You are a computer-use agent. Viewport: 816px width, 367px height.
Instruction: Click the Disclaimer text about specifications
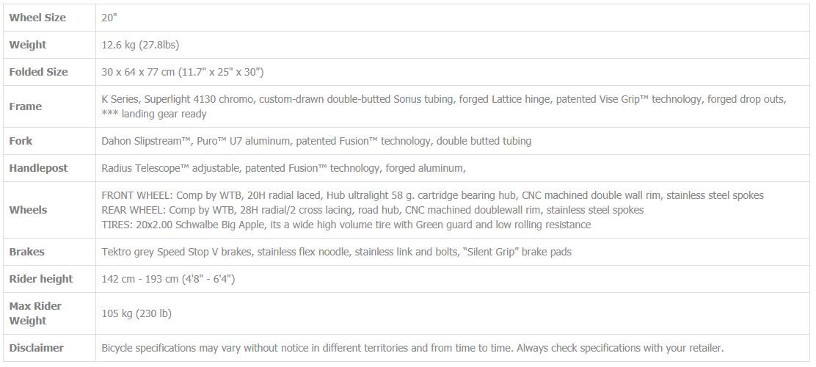[412, 348]
